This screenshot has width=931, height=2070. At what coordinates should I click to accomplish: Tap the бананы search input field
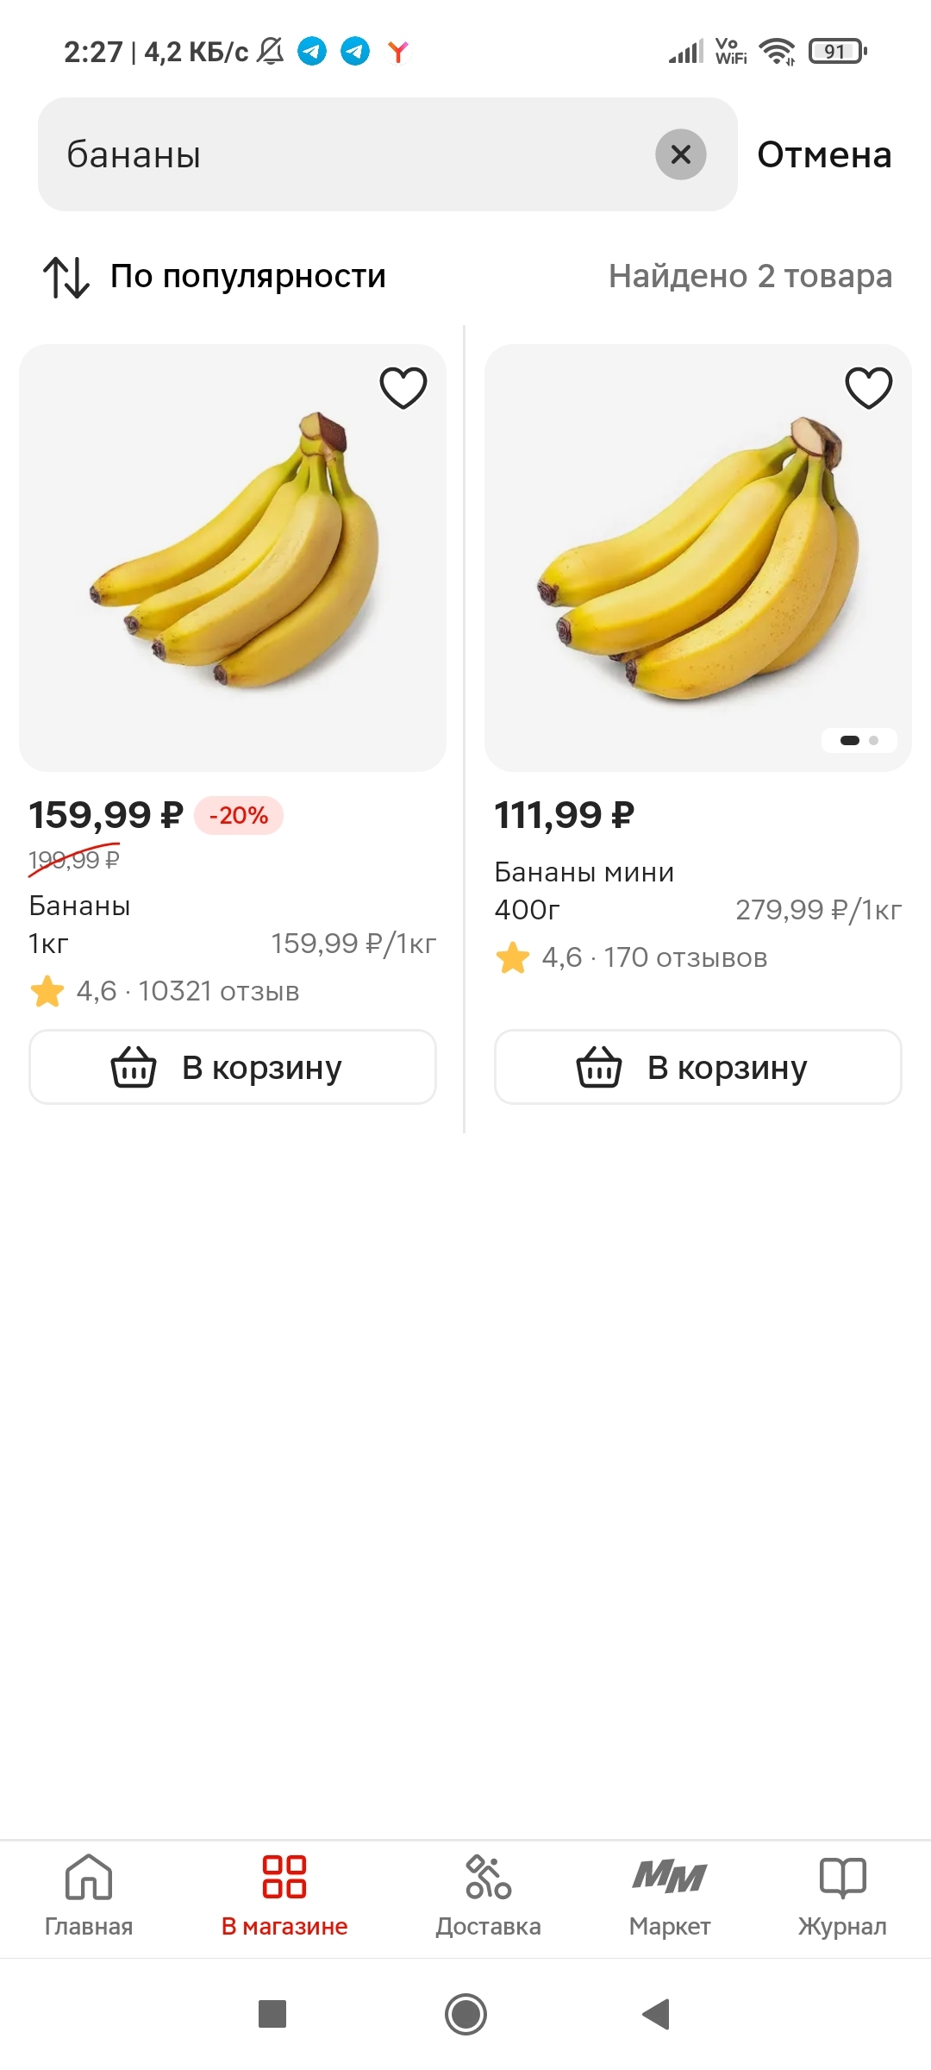click(x=345, y=154)
